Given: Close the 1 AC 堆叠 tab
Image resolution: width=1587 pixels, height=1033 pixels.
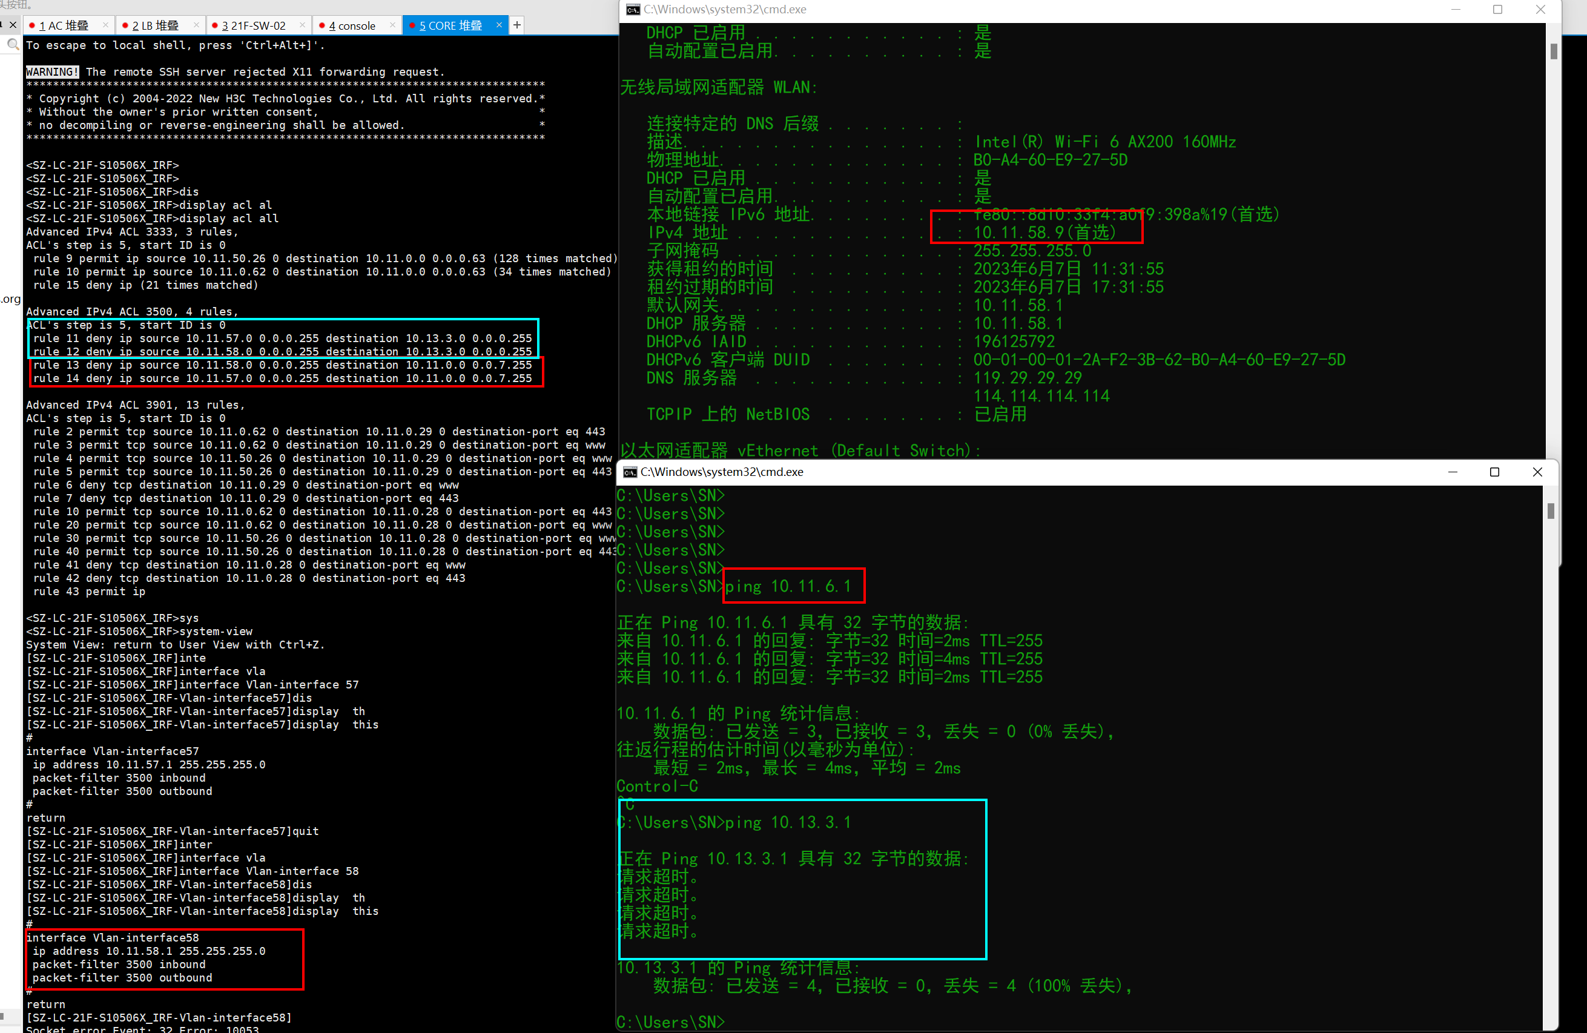Looking at the screenshot, I should point(105,25).
